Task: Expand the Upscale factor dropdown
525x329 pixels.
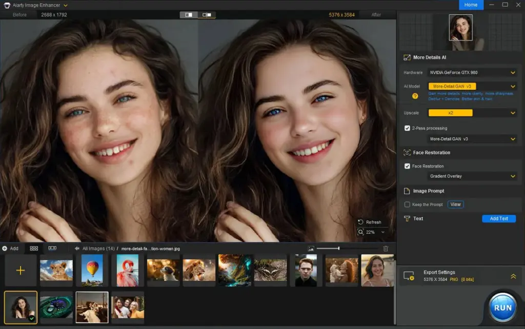Action: (x=472, y=112)
